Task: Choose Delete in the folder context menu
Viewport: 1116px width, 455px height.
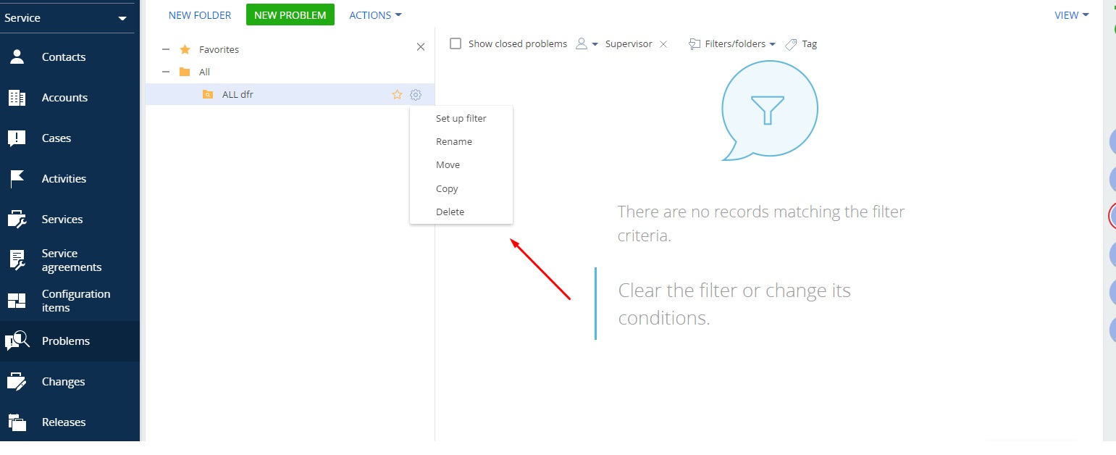Action: 450,212
